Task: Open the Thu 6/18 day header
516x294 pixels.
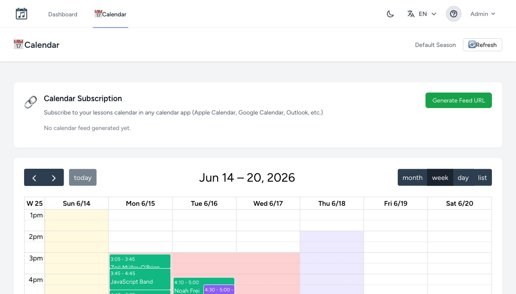Action: click(332, 203)
